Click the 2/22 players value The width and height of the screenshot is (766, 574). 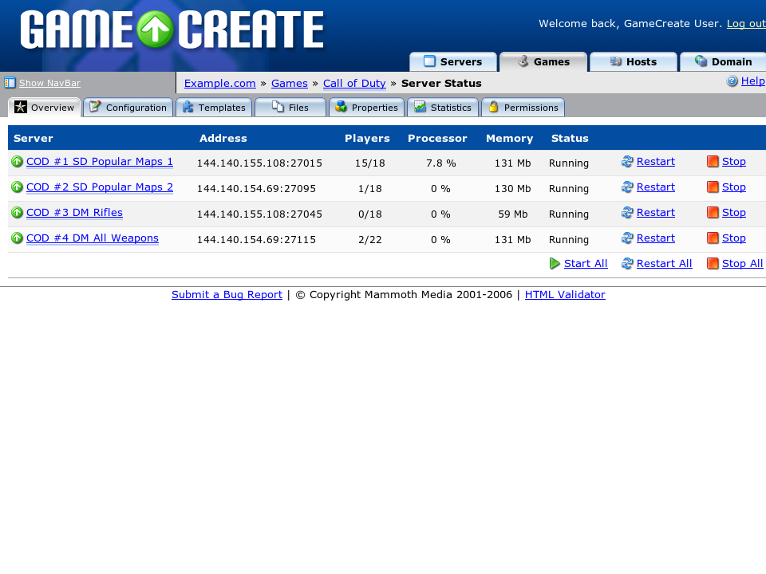[x=369, y=240]
